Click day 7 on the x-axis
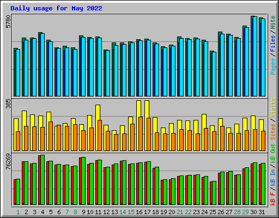 [x=67, y=212]
